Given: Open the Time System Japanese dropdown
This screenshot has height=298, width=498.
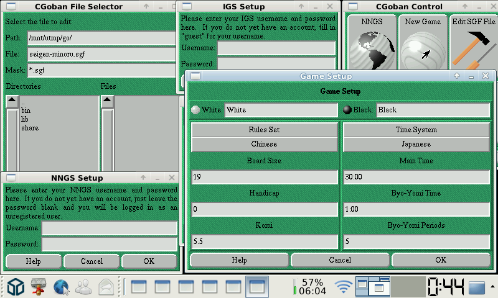Looking at the screenshot, I should coord(416,144).
